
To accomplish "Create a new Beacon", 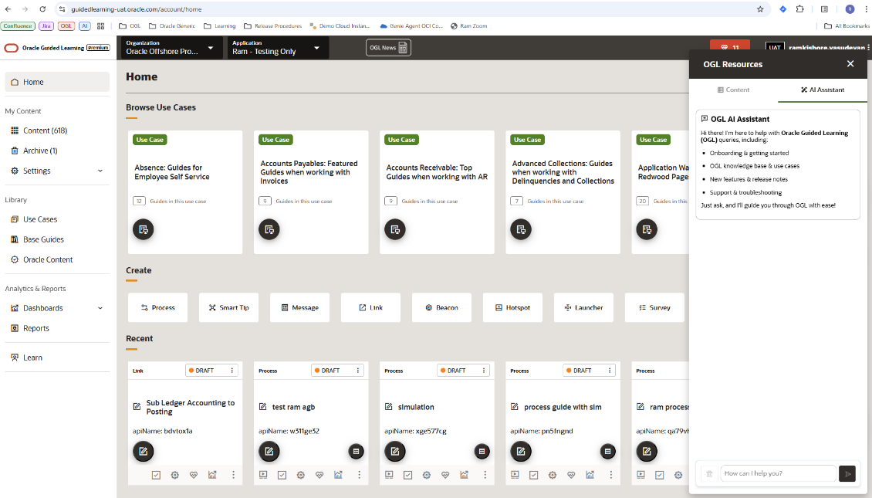I will pos(441,308).
